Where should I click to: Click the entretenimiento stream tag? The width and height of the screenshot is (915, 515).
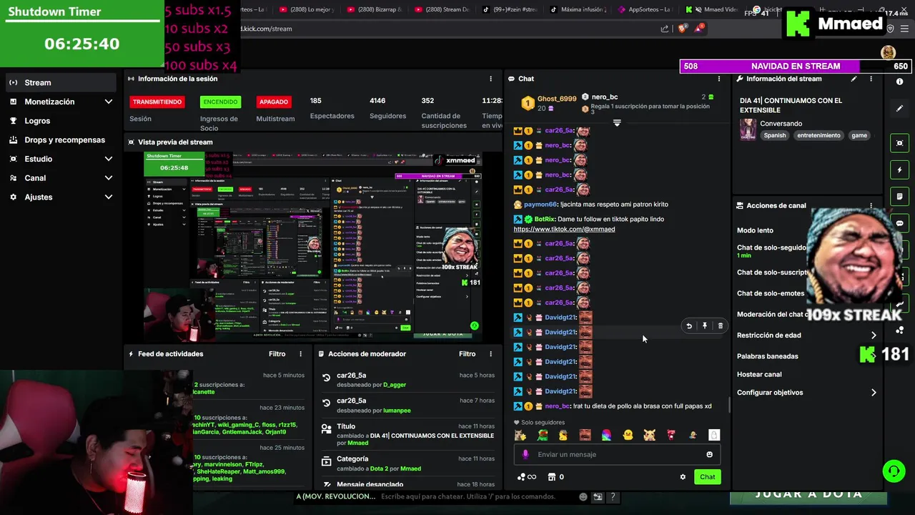tap(818, 135)
